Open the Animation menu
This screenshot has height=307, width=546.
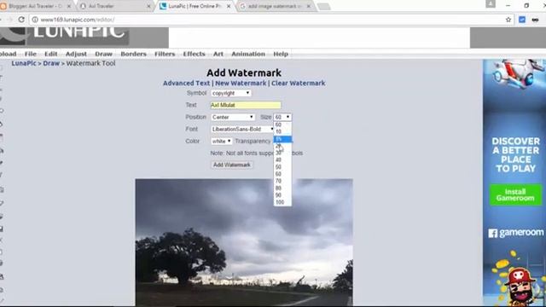248,54
